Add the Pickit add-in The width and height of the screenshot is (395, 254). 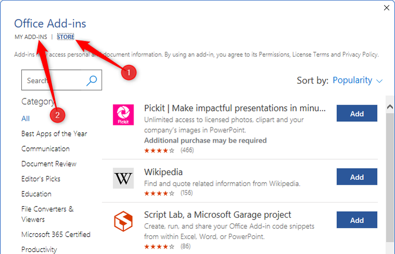point(357,113)
